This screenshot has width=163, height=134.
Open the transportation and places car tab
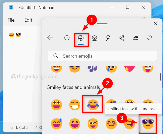(x=136, y=38)
